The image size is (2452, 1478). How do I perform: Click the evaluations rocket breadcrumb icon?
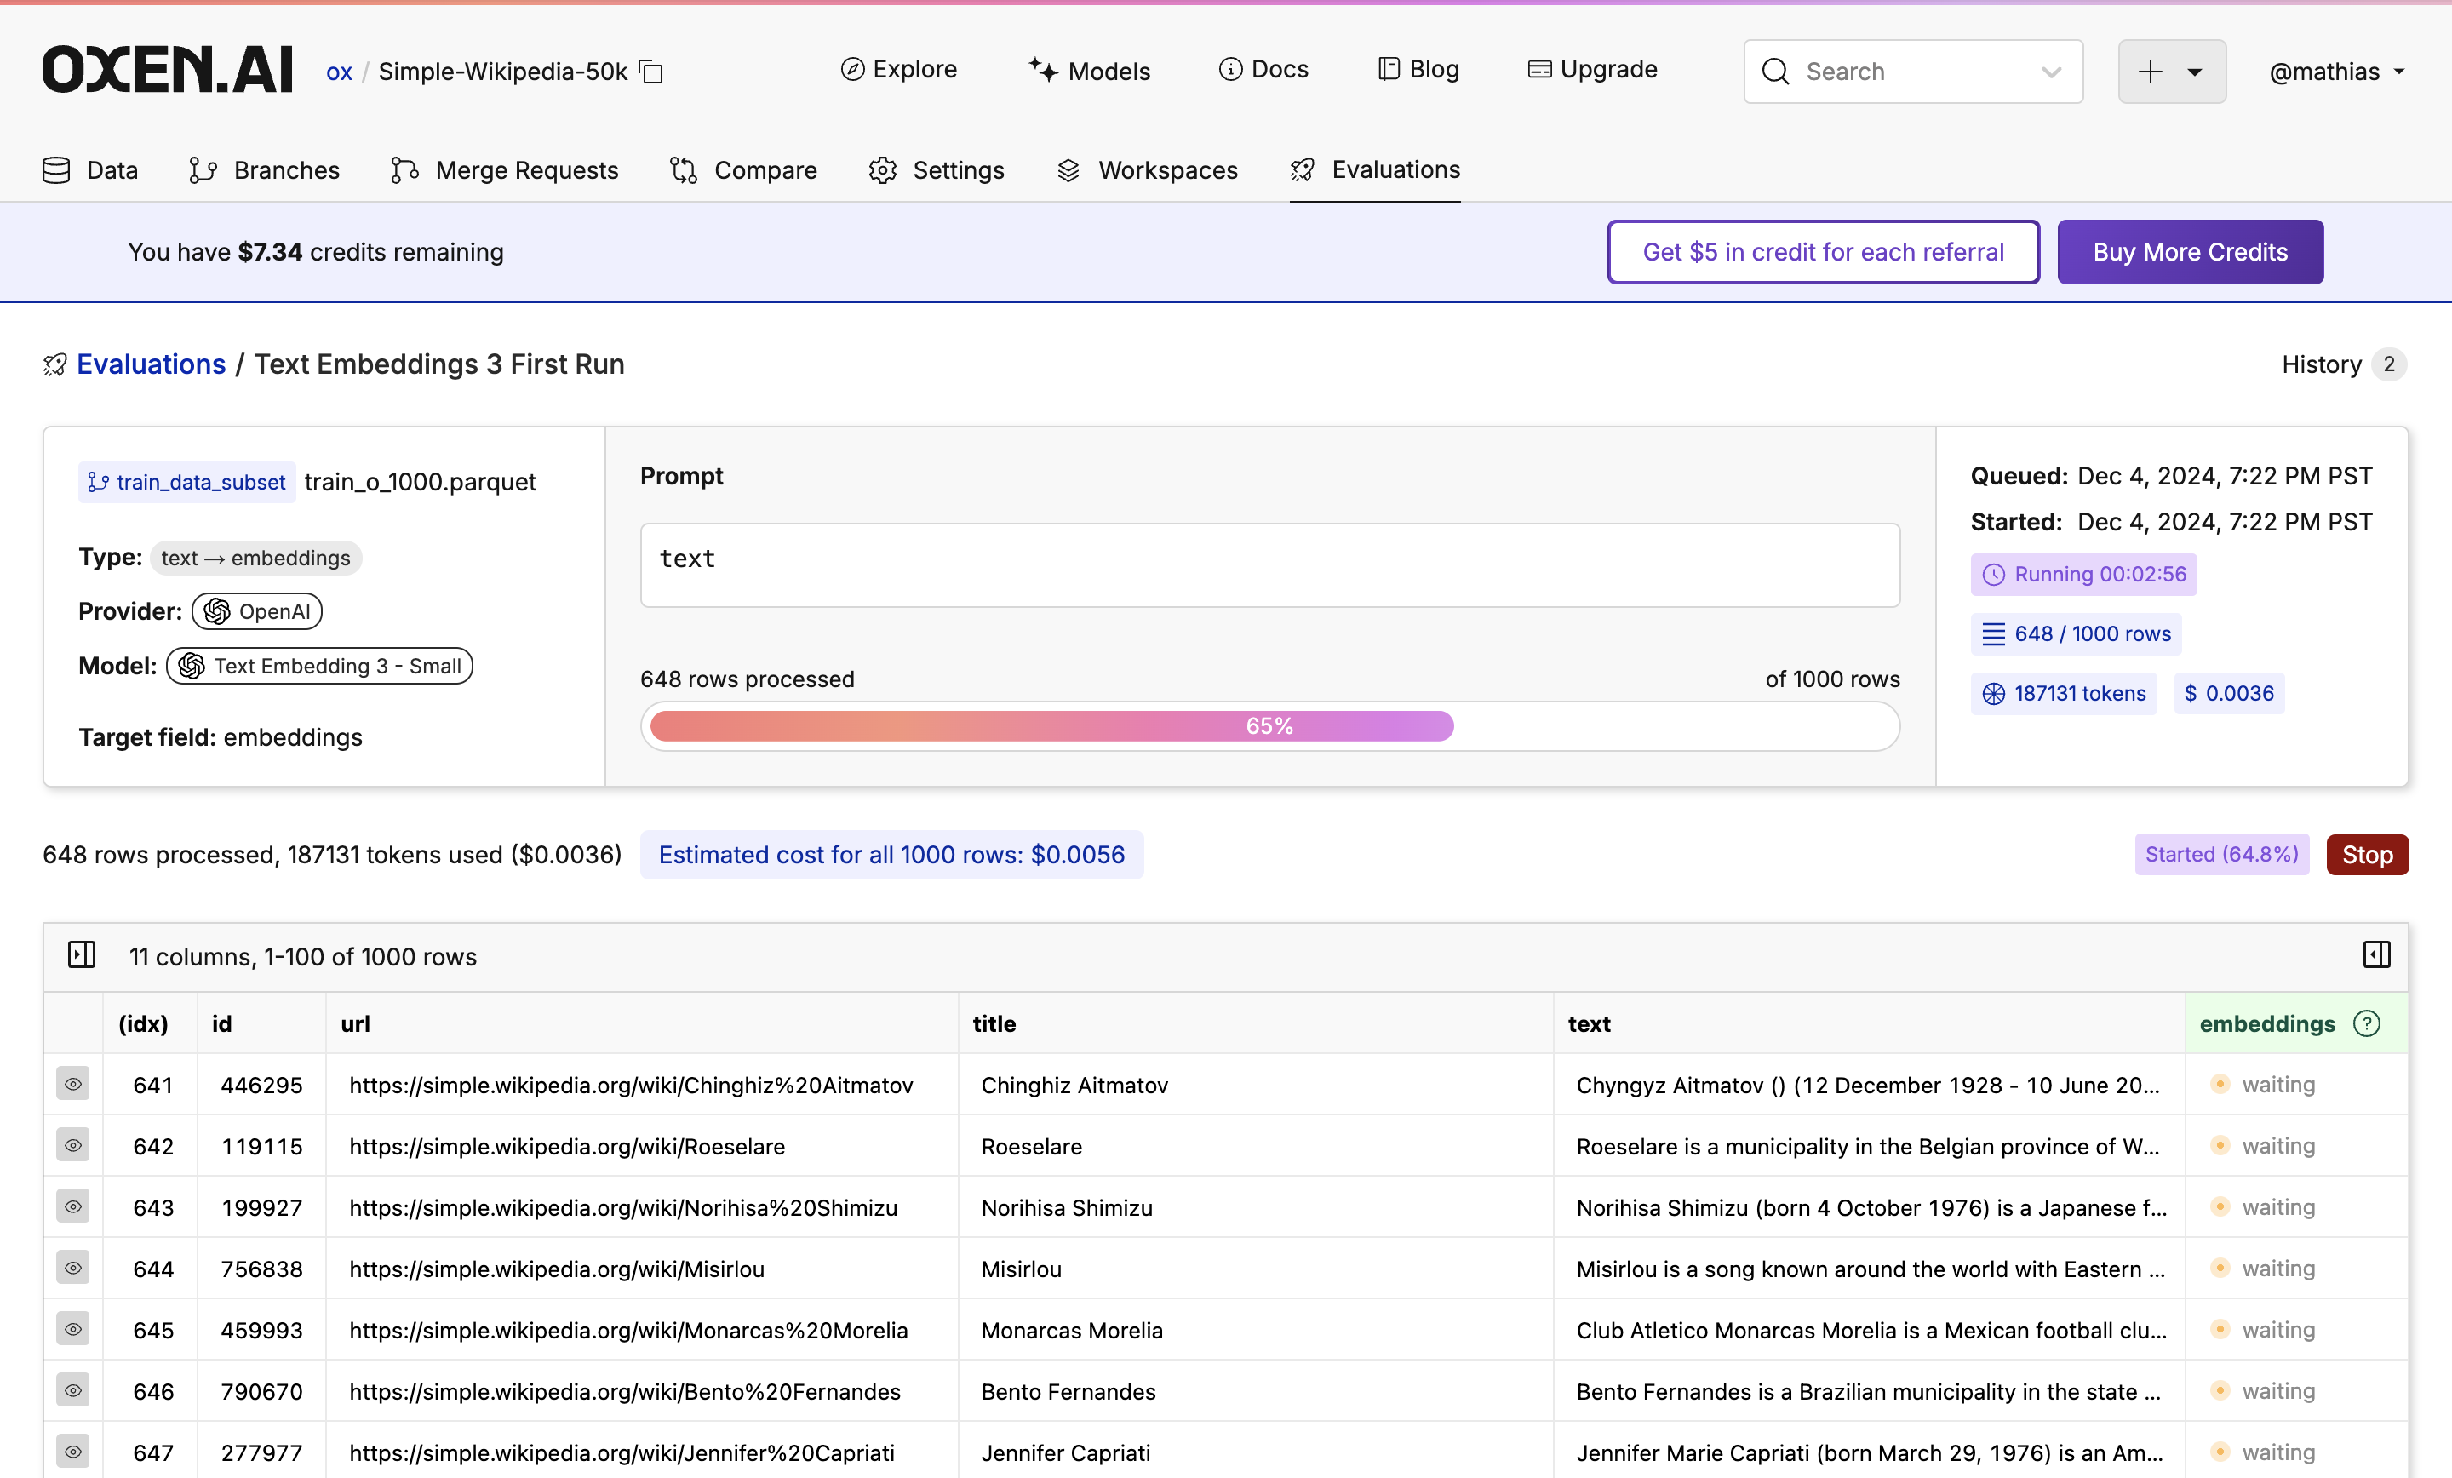click(x=54, y=365)
